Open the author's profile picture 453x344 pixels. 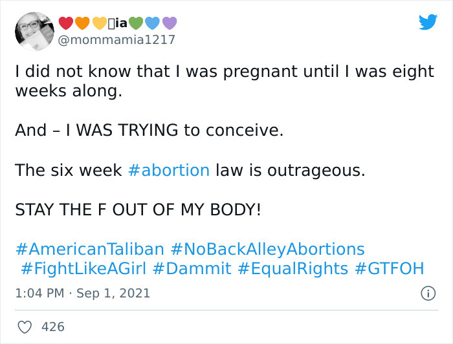pos(34,31)
